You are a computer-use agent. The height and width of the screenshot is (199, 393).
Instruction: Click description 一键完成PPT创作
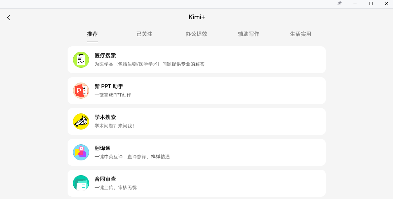[x=113, y=95]
